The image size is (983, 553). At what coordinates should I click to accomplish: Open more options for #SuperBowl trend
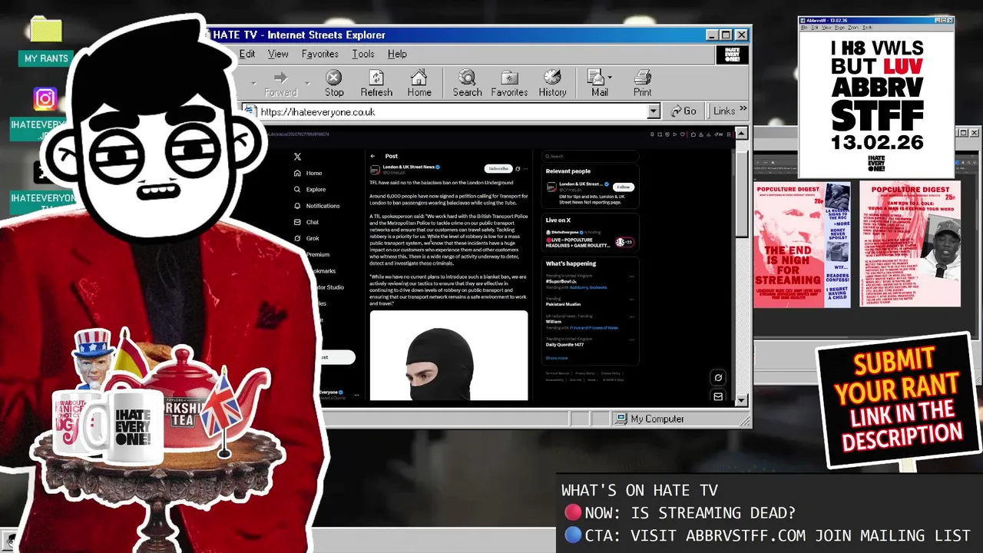(x=632, y=277)
